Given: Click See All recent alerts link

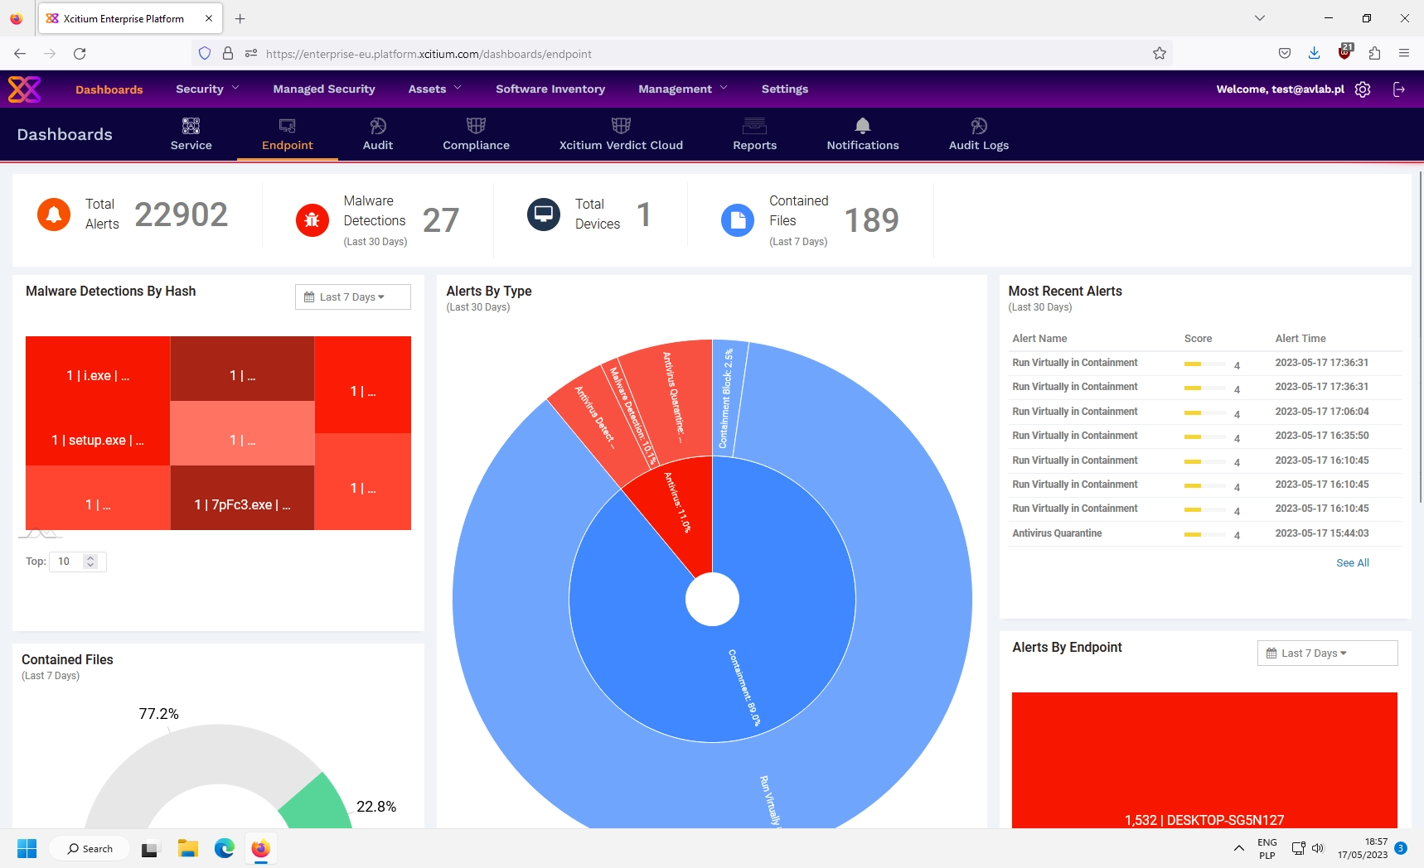Looking at the screenshot, I should point(1353,563).
